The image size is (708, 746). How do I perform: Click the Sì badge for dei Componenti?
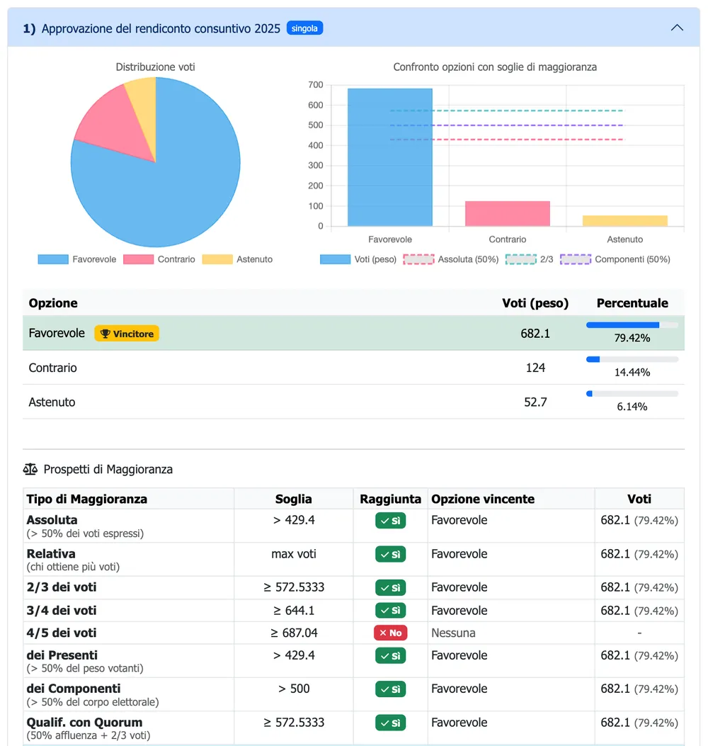[x=390, y=689]
